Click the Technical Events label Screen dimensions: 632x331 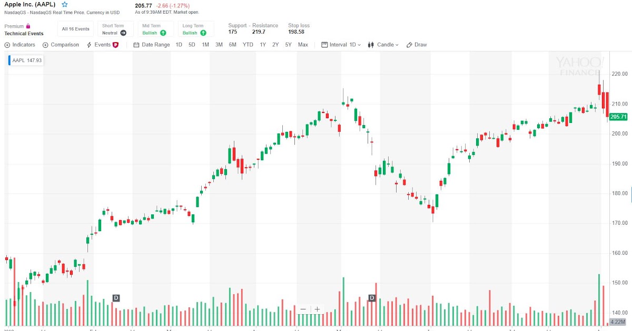pyautogui.click(x=24, y=34)
